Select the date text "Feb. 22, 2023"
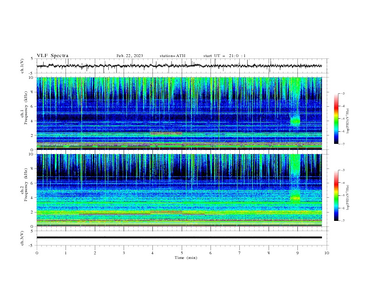 pyautogui.click(x=130, y=56)
